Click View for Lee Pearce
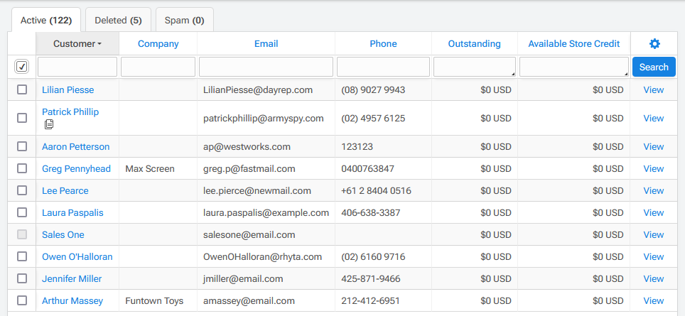685x316 pixels. [x=654, y=191]
